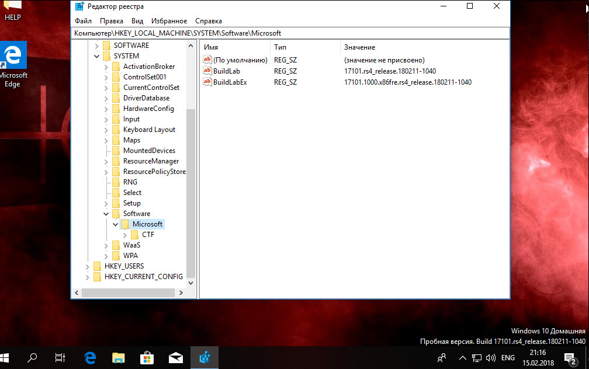Launch Edge from the taskbar
This screenshot has width=589, height=369.
pos(90,358)
